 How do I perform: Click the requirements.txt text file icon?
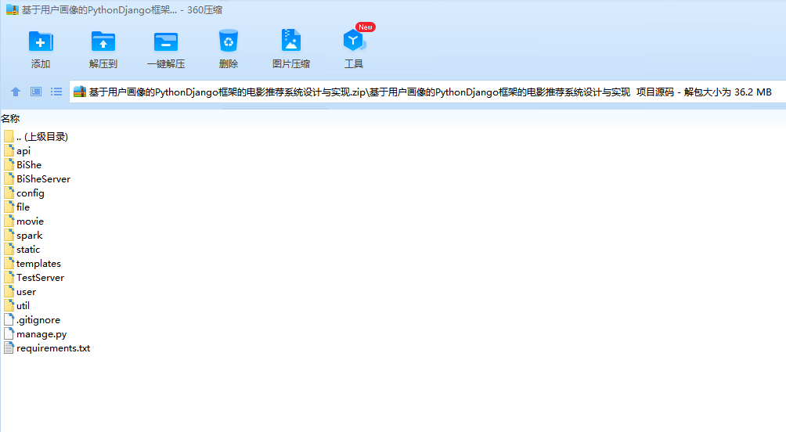9,347
